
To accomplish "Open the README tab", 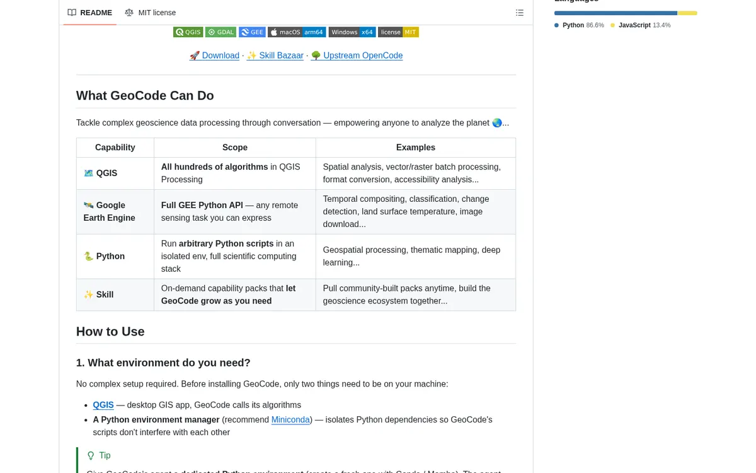I will pos(89,13).
